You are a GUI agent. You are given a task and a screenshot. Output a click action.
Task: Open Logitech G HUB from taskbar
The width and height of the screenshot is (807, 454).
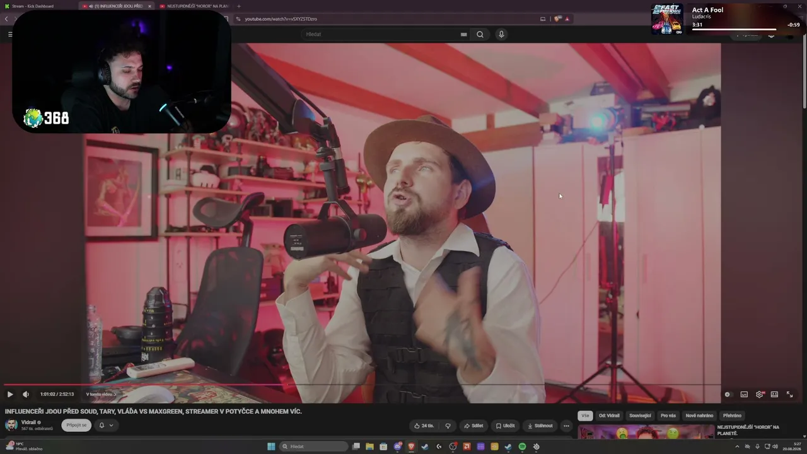coord(439,446)
